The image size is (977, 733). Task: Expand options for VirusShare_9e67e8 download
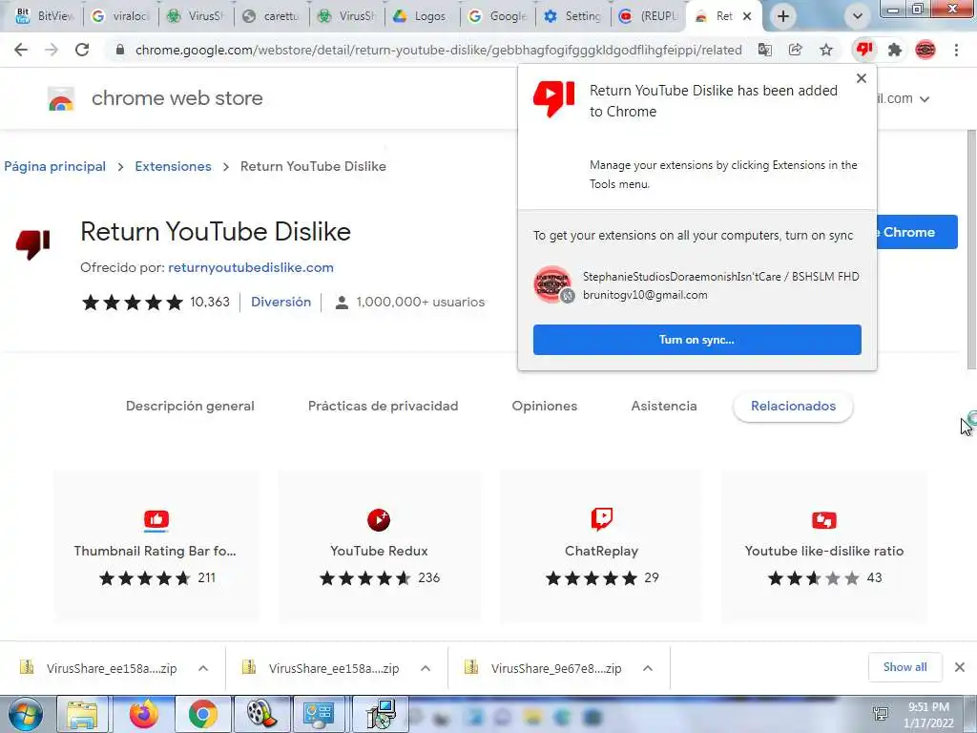coord(648,668)
